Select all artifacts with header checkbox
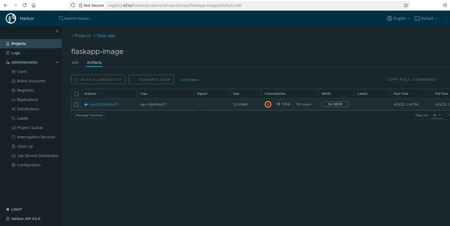 tap(77, 94)
